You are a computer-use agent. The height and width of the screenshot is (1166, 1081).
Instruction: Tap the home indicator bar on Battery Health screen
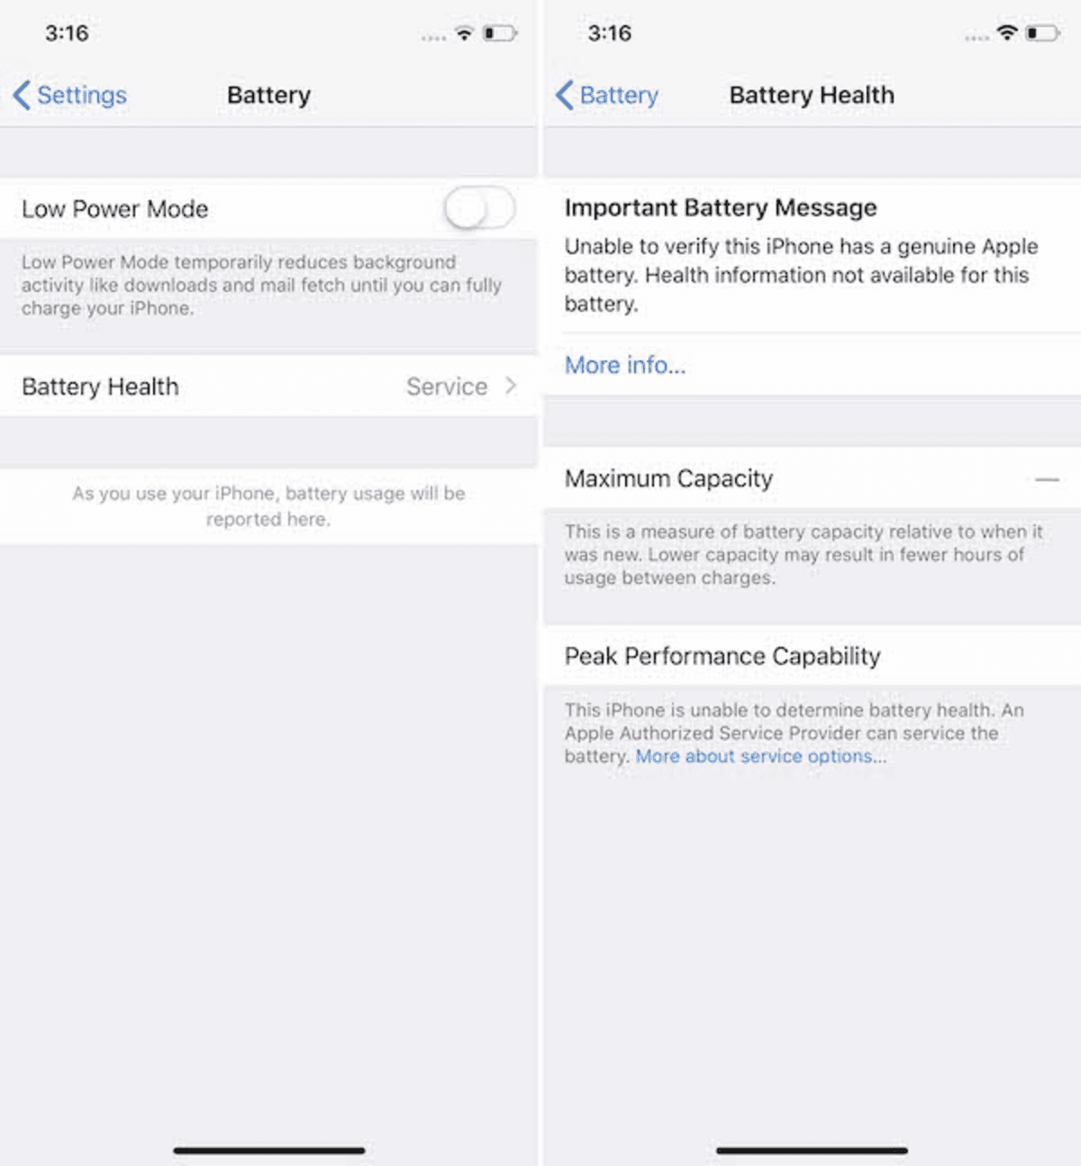812,1151
